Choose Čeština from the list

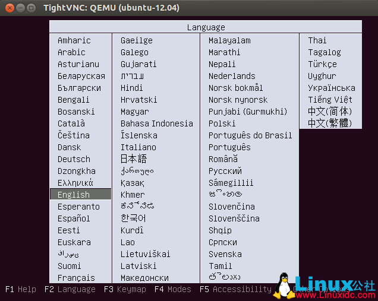(x=74, y=135)
